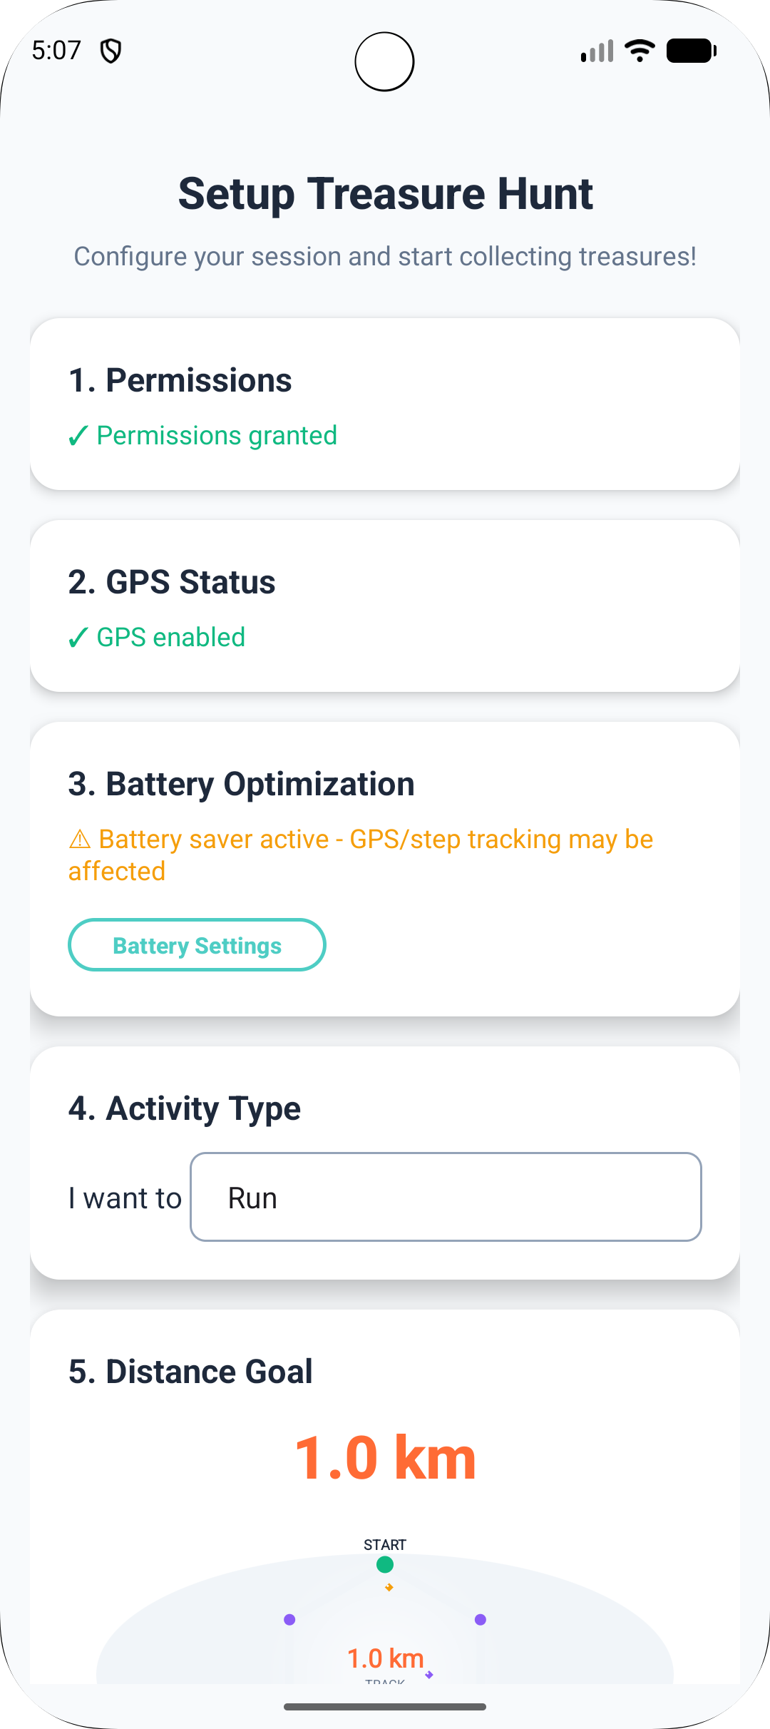The height and width of the screenshot is (1729, 770).
Task: Tap the green checkmark beside GPS enabled
Action: (78, 637)
